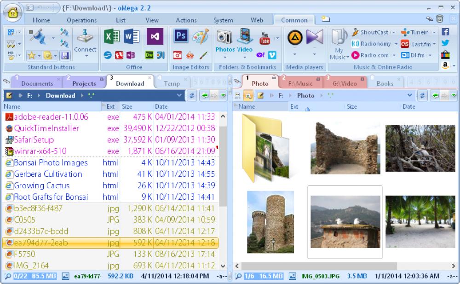Open the Twitter icon
Viewport: 460px width, 284px height.
click(445, 43)
